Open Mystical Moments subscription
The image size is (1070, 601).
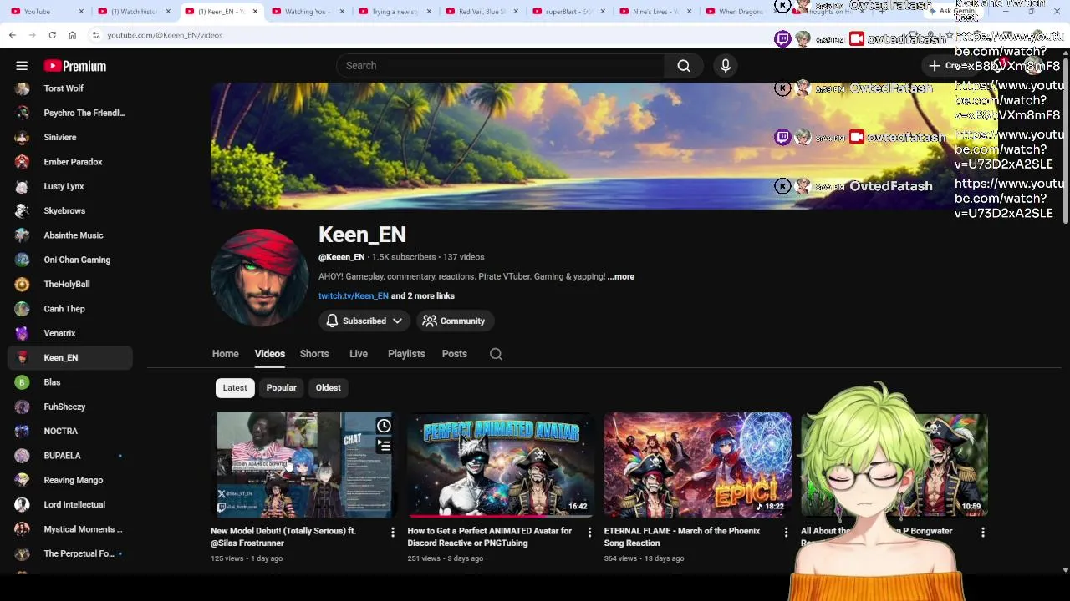click(x=70, y=529)
